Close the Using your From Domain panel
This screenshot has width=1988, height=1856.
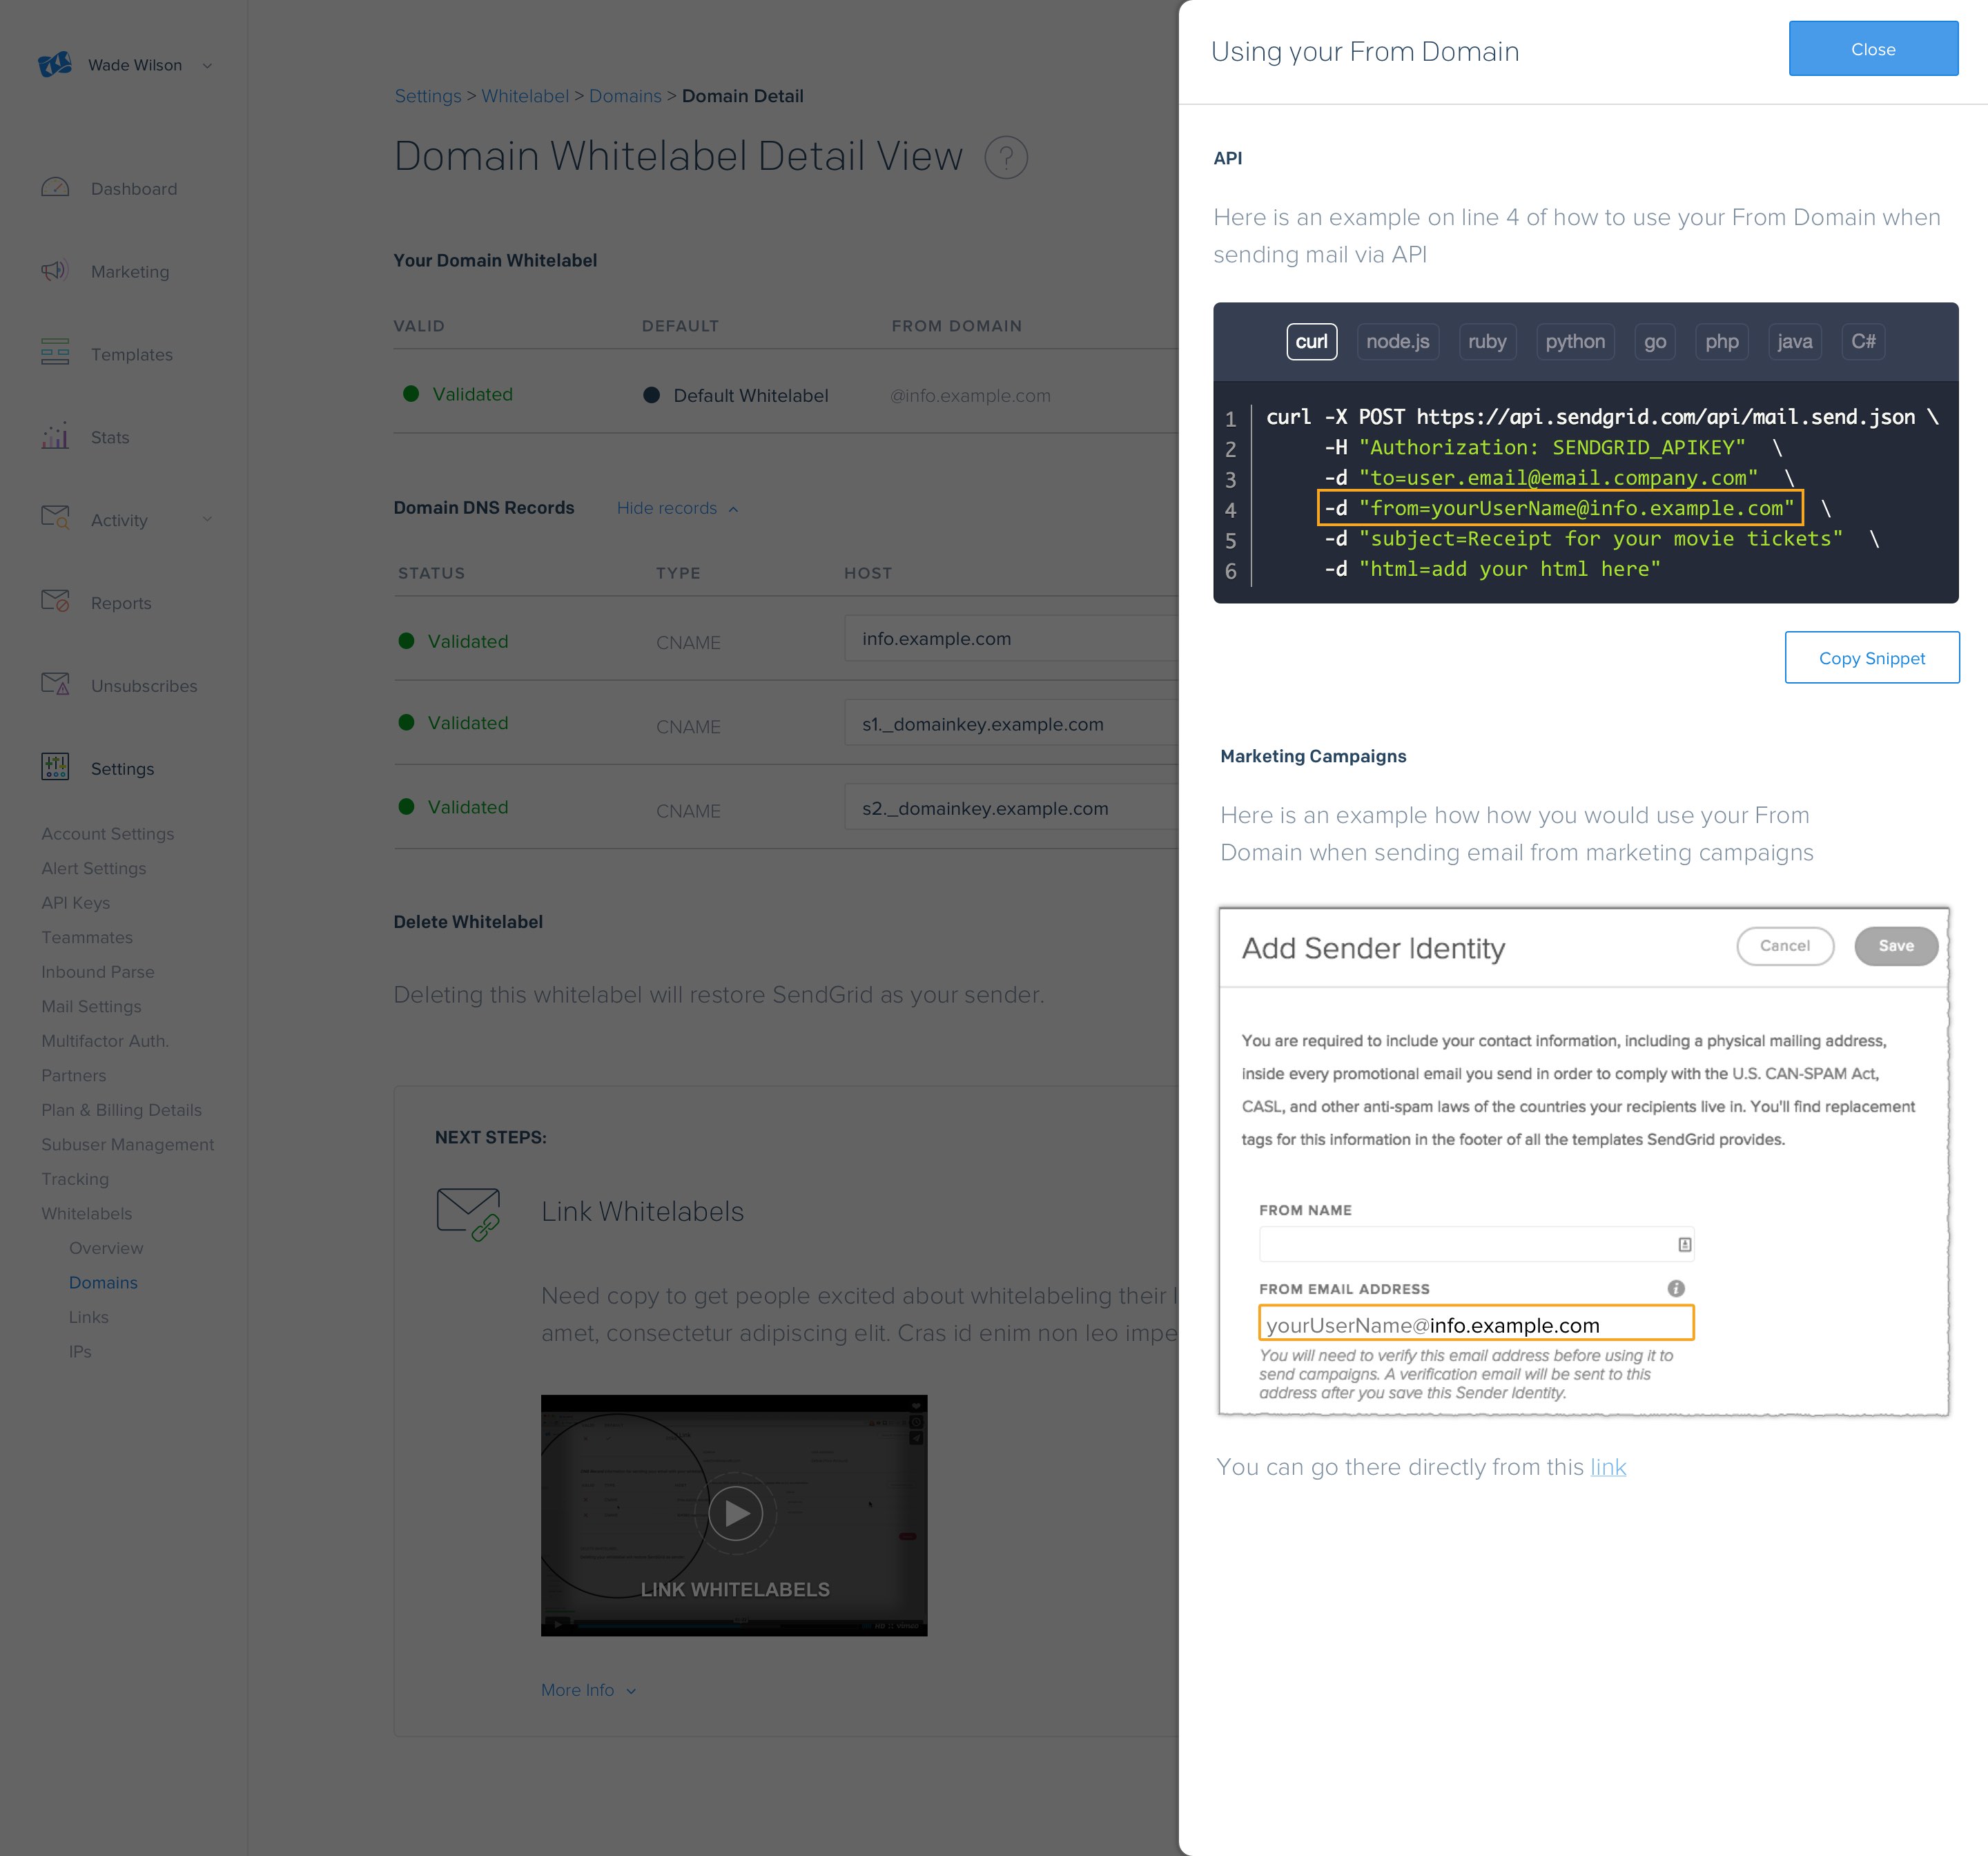pyautogui.click(x=1872, y=49)
